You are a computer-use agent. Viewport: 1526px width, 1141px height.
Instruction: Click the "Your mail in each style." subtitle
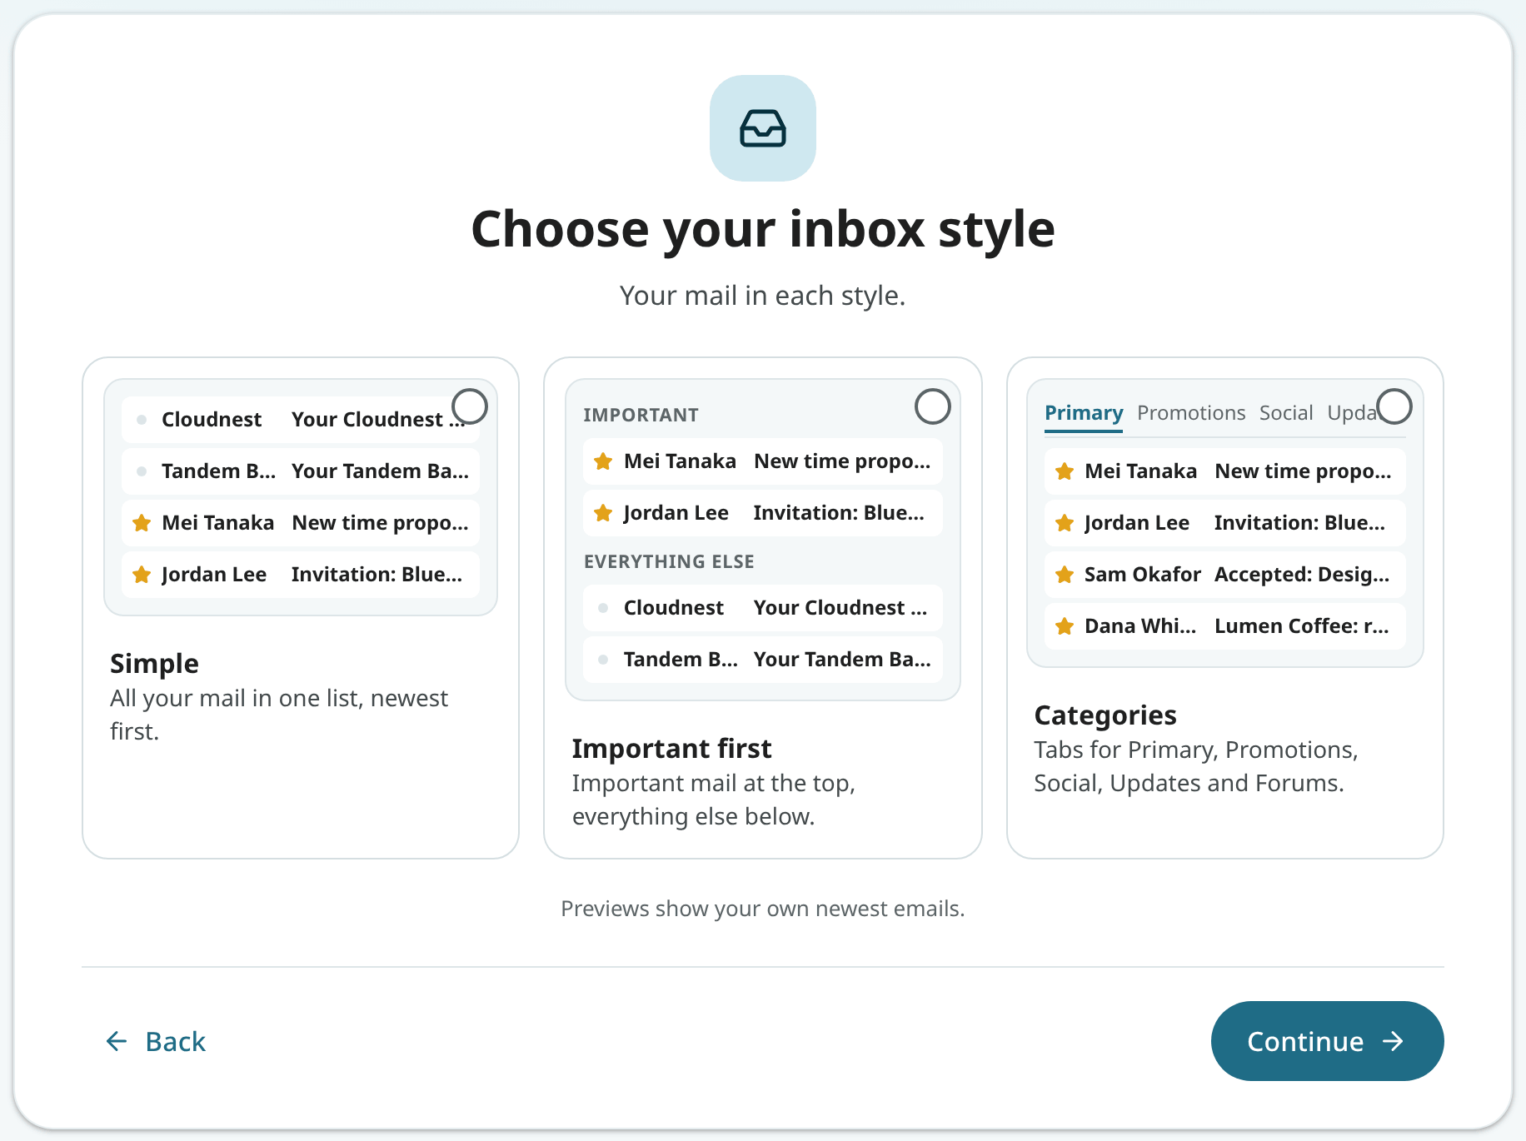pyautogui.click(x=762, y=296)
